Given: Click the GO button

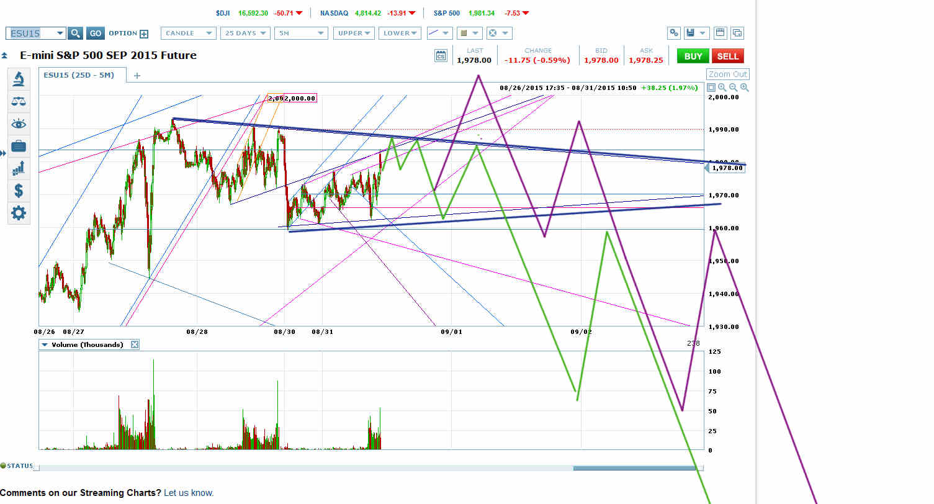Looking at the screenshot, I should pyautogui.click(x=95, y=34).
